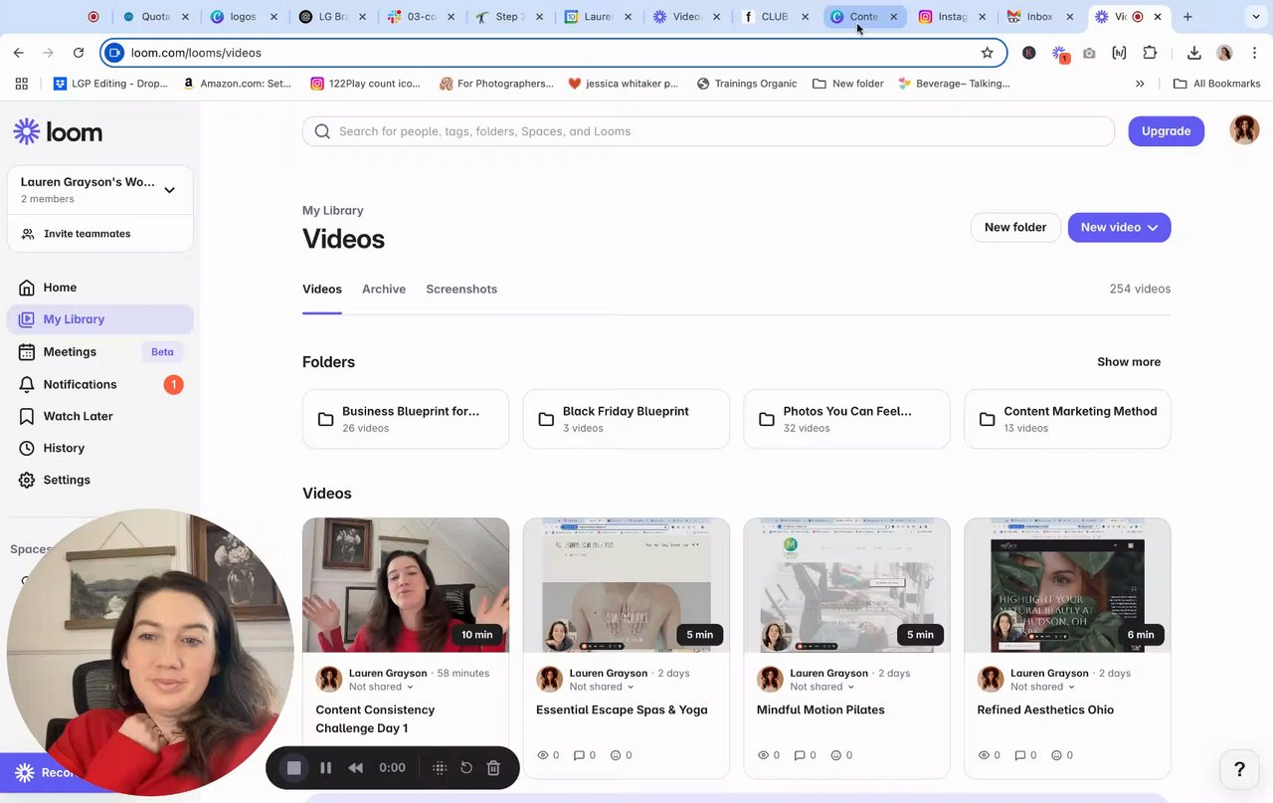1273x803 pixels.
Task: Bookmark this page with the star icon
Action: [987, 53]
